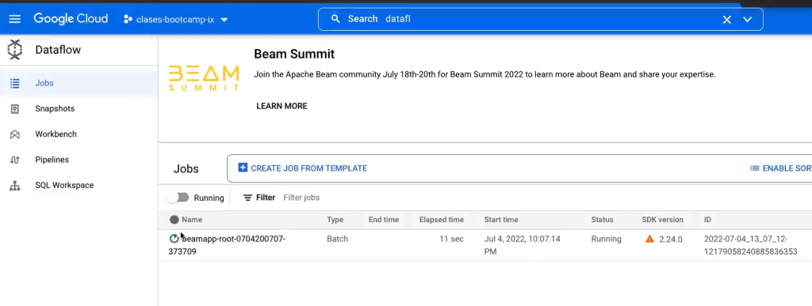Screen dimensions: 812x306
Task: Click the Workbench icon in sidebar
Action: [15, 134]
